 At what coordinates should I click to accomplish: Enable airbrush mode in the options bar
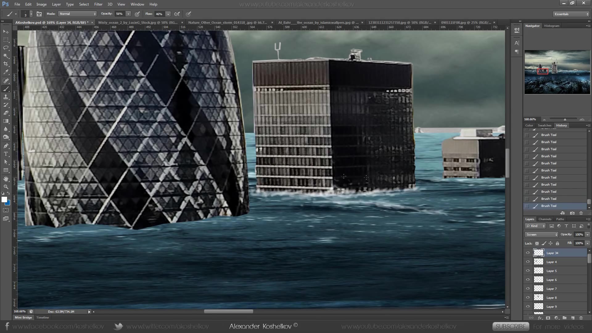point(188,14)
